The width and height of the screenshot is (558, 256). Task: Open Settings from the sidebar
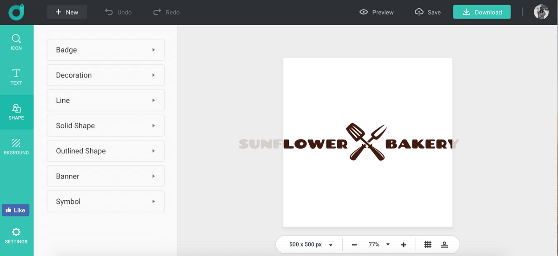coord(16,235)
